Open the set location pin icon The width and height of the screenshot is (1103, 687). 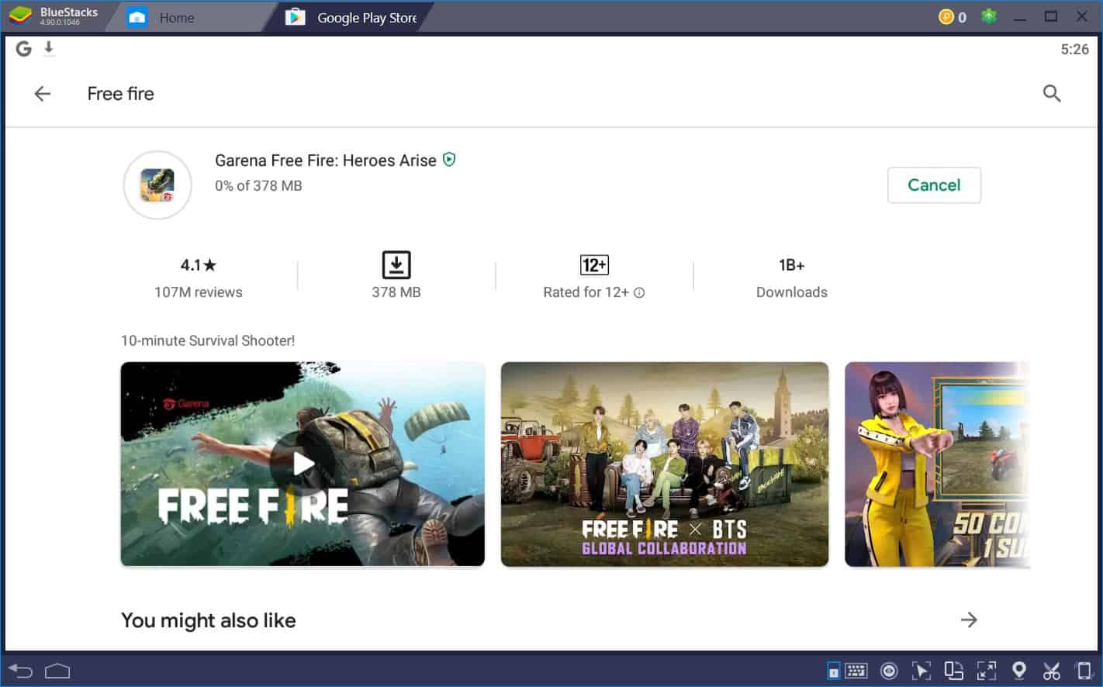(x=1019, y=671)
